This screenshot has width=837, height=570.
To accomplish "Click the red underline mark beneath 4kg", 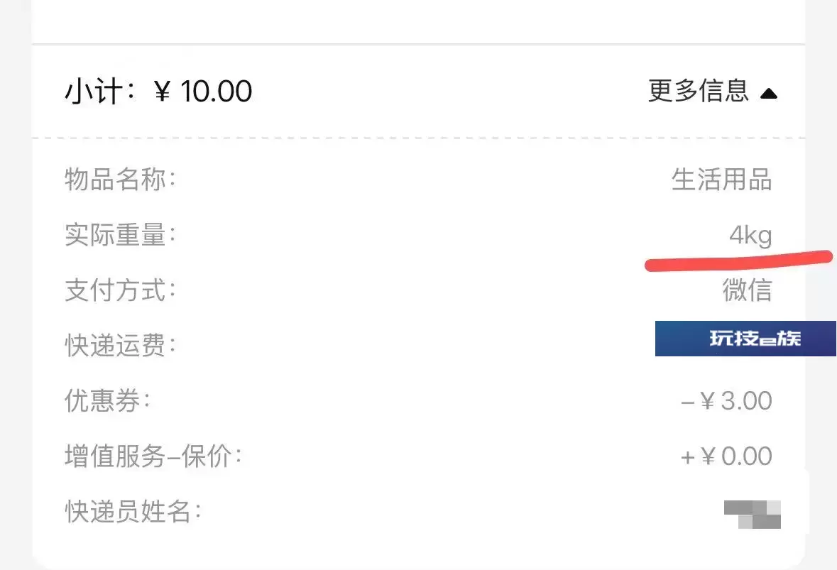I will [739, 261].
